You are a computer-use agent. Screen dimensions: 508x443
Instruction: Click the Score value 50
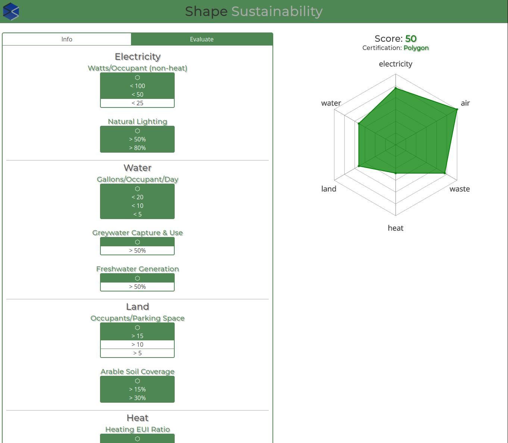(x=411, y=39)
